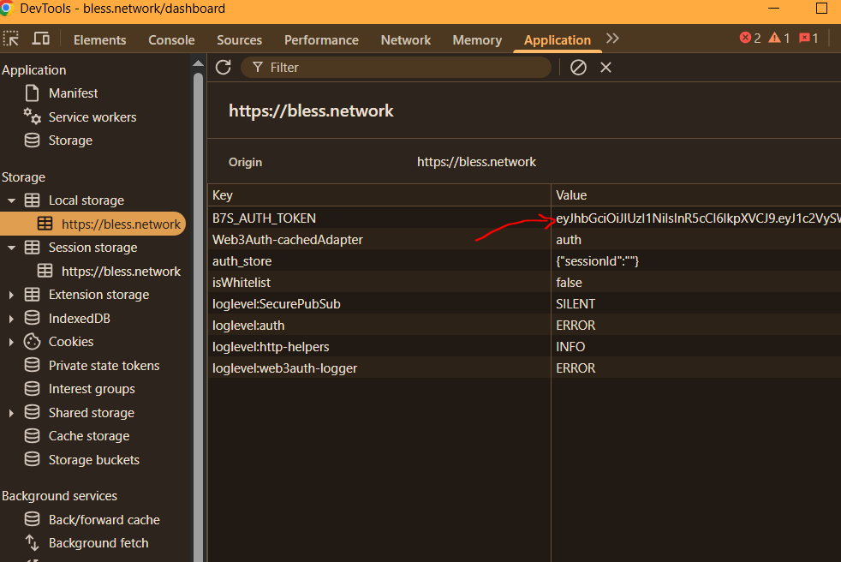Click the Extension storage table icon
This screenshot has width=841, height=562.
coord(33,295)
